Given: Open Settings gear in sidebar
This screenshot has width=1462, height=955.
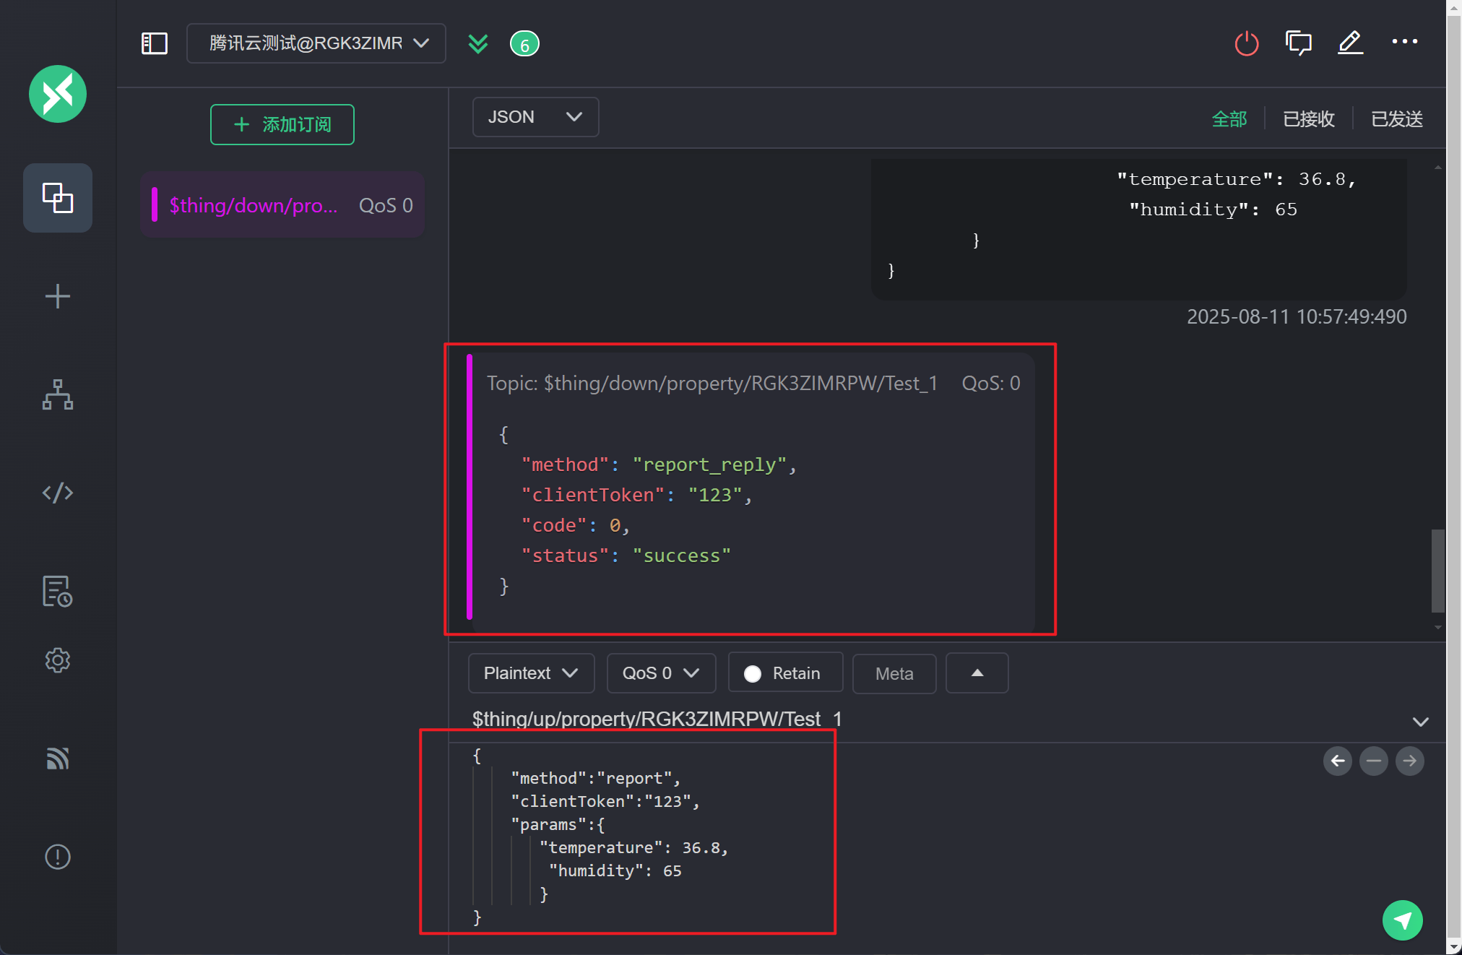Looking at the screenshot, I should (x=58, y=660).
